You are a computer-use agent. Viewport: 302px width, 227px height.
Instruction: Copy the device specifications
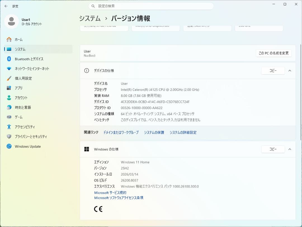(273, 71)
